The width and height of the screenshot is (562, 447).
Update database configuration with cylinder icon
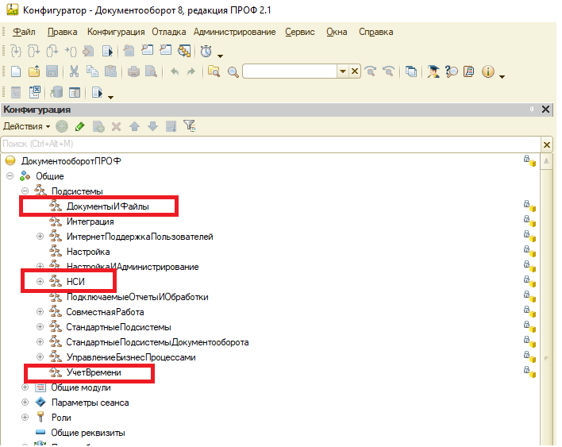(56, 92)
